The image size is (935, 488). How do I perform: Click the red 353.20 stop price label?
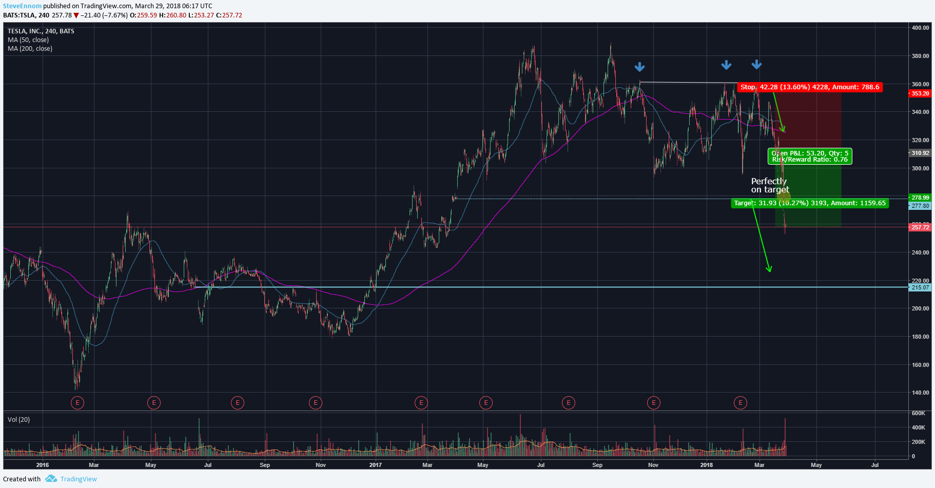click(920, 93)
